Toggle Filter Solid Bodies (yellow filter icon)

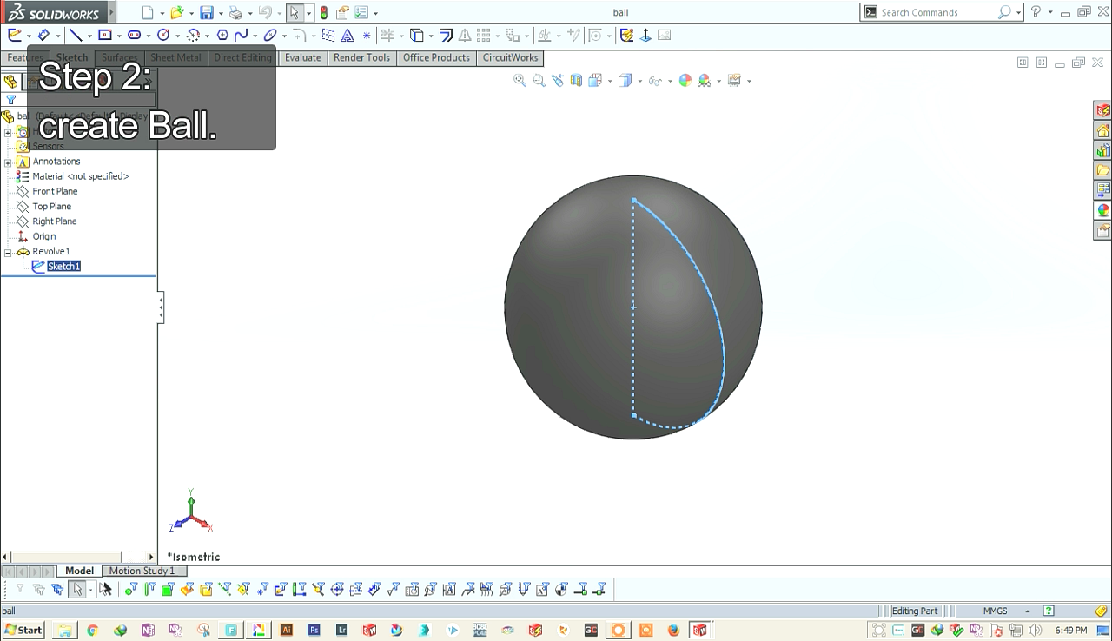(x=206, y=589)
